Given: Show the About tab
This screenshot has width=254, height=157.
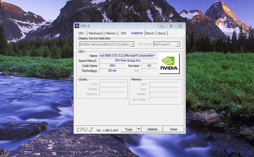Looking at the screenshot, I should click(162, 33).
